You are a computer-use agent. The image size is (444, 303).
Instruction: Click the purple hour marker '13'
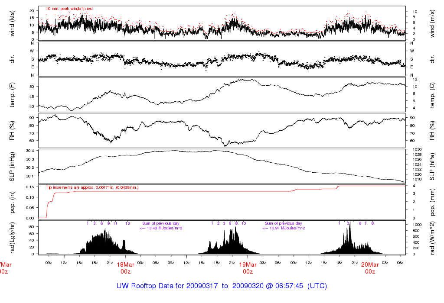pyautogui.click(x=127, y=223)
